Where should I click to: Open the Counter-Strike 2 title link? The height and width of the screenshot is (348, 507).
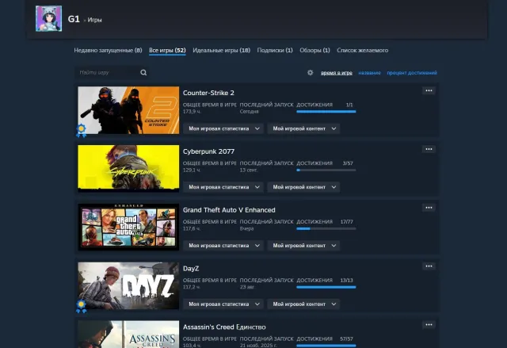tap(208, 93)
